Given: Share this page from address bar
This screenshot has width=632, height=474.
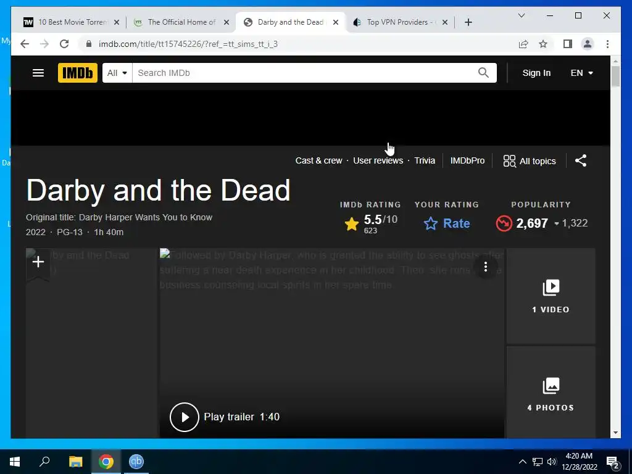Looking at the screenshot, I should coord(523,44).
